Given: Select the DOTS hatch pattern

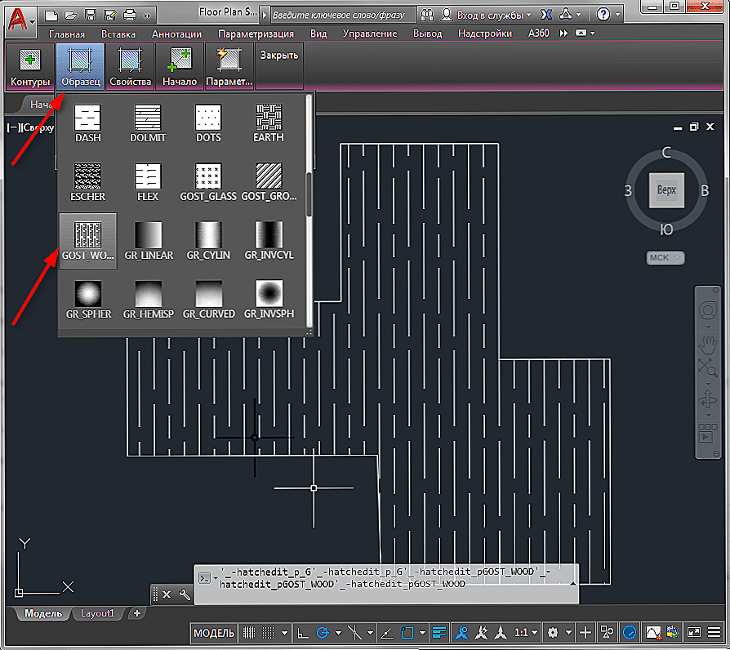Looking at the screenshot, I should pos(208,123).
